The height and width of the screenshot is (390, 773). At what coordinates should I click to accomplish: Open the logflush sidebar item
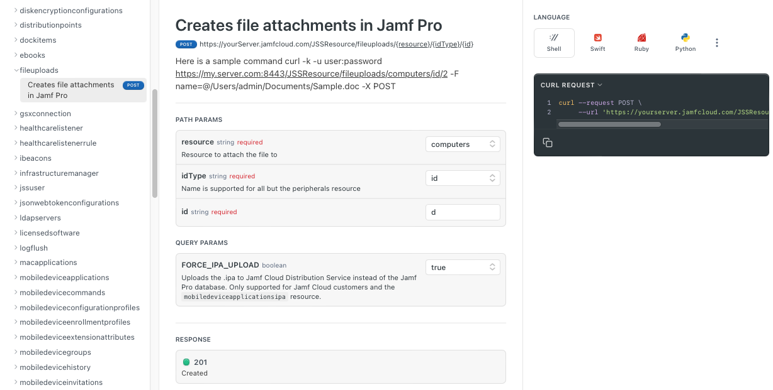tap(34, 248)
